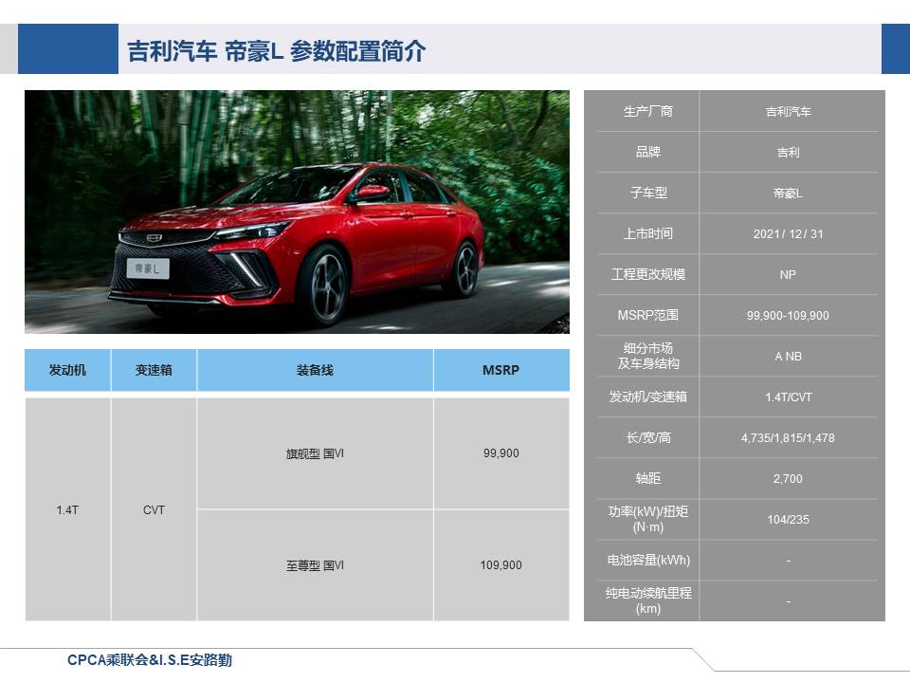Select the '104/235' power and torque value
This screenshot has width=910, height=683.
[x=788, y=520]
